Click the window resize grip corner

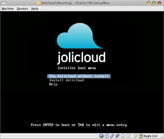pyautogui.click(x=162, y=136)
